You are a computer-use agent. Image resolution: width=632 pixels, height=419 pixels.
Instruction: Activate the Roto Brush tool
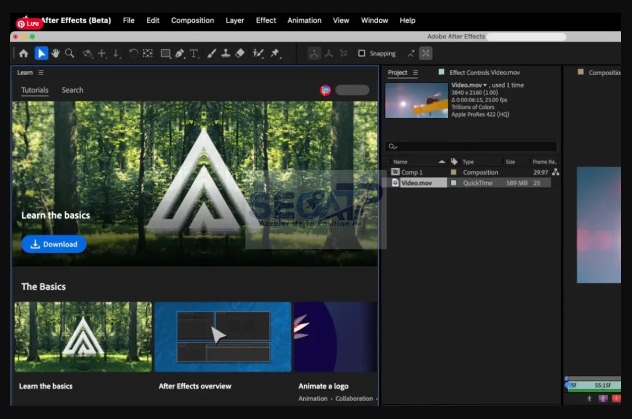(258, 53)
